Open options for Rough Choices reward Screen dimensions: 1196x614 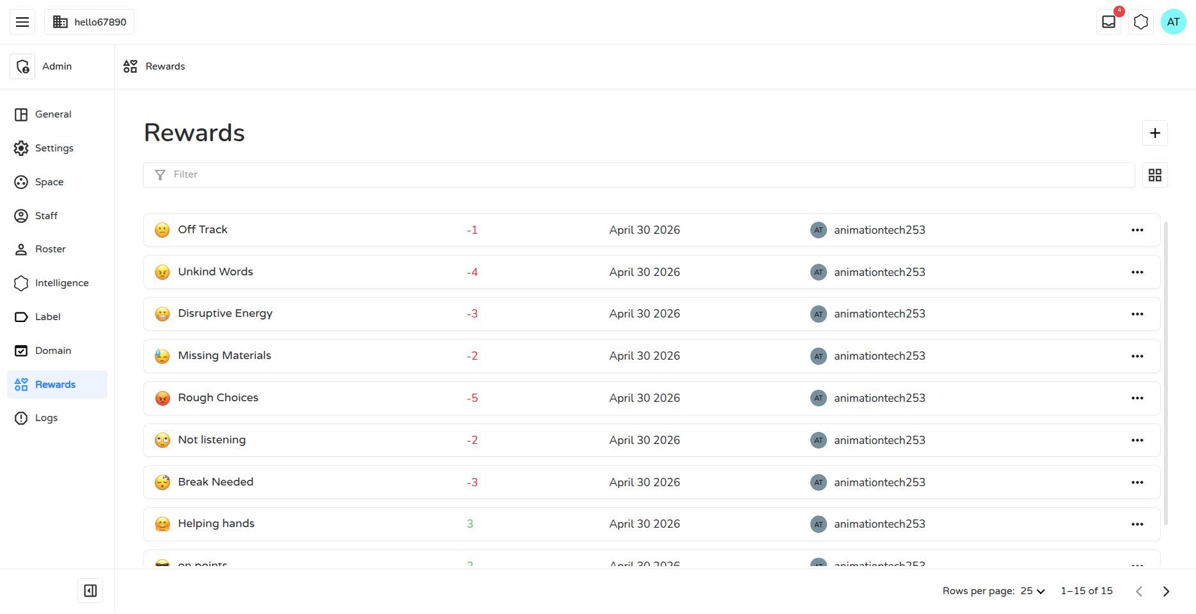1137,398
